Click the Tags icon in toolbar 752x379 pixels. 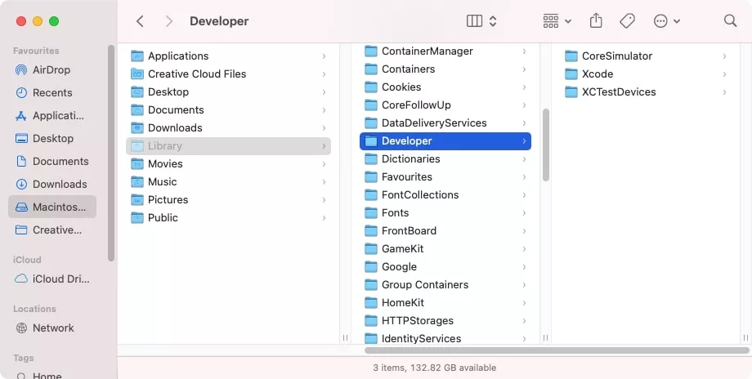(627, 21)
